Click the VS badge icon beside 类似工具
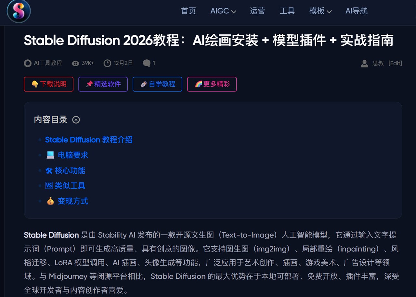The image size is (416, 297). coord(49,186)
